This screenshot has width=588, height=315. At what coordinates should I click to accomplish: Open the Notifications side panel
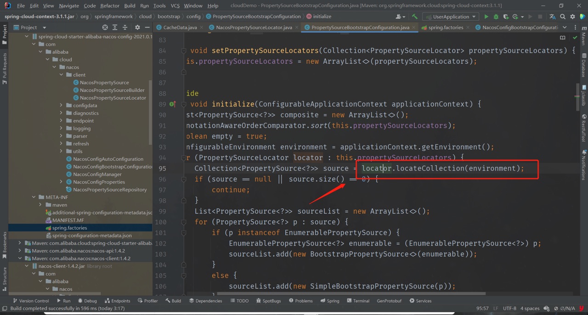(x=583, y=164)
